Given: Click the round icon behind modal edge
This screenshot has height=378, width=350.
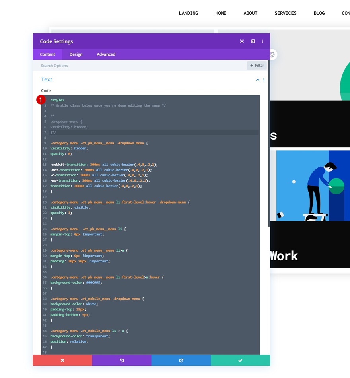Looking at the screenshot, I should tap(273, 55).
